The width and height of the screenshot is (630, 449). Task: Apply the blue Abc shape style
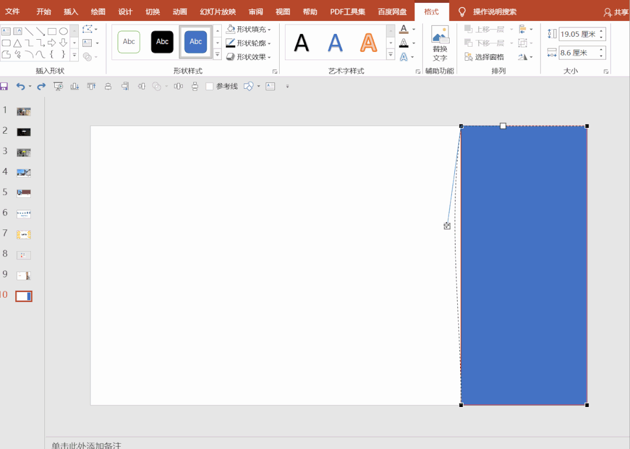coord(196,42)
